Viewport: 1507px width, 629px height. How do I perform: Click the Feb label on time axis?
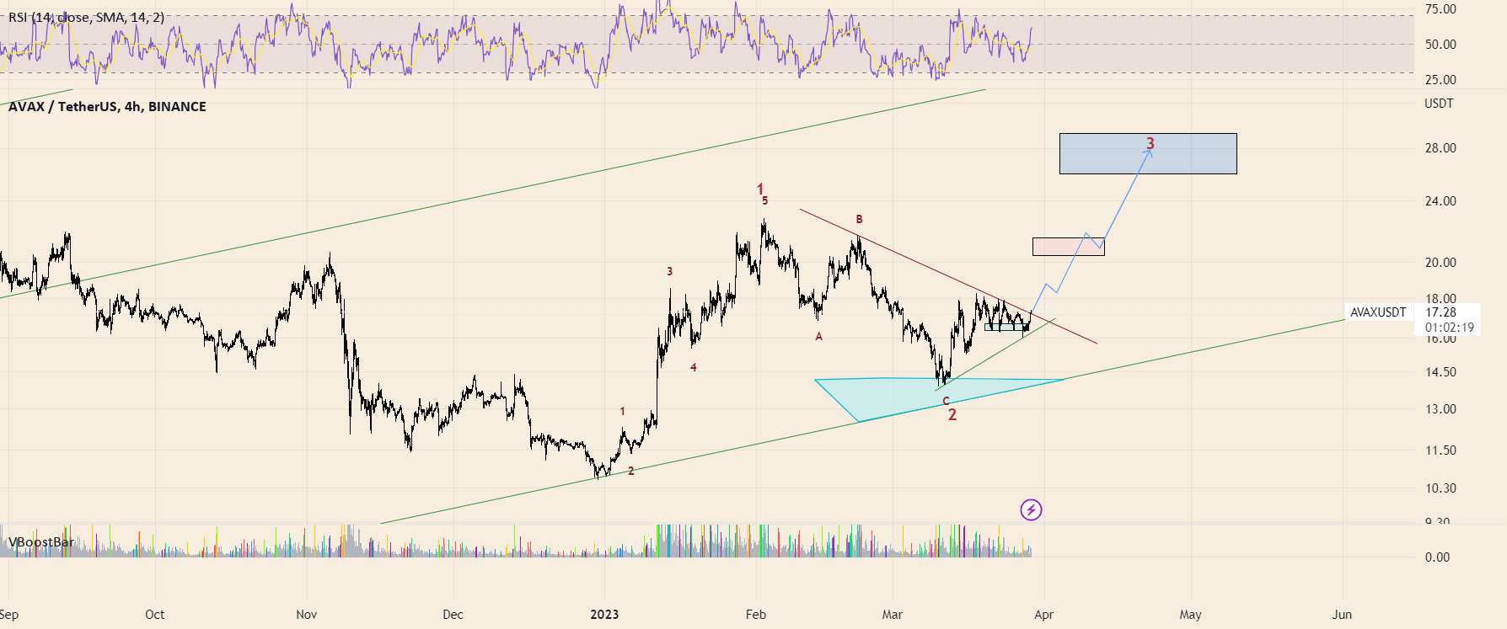pos(756,615)
